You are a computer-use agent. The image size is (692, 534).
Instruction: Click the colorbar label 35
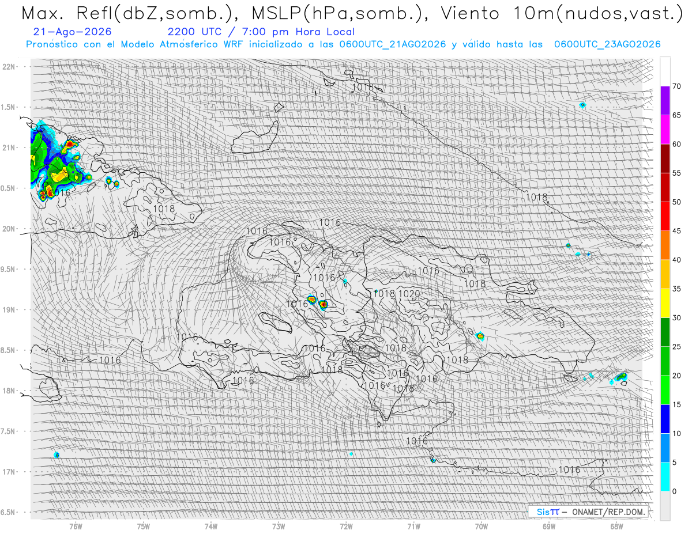tap(676, 289)
